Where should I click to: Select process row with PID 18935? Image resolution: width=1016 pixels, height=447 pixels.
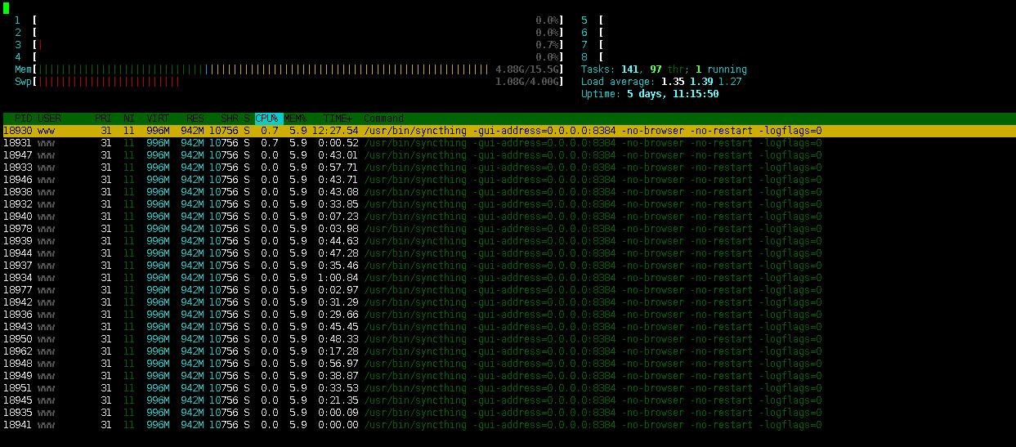413,413
